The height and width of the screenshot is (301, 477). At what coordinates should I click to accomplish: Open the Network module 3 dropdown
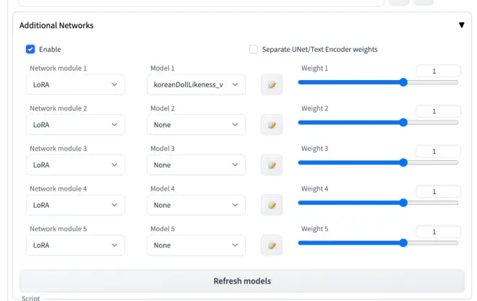(x=75, y=165)
